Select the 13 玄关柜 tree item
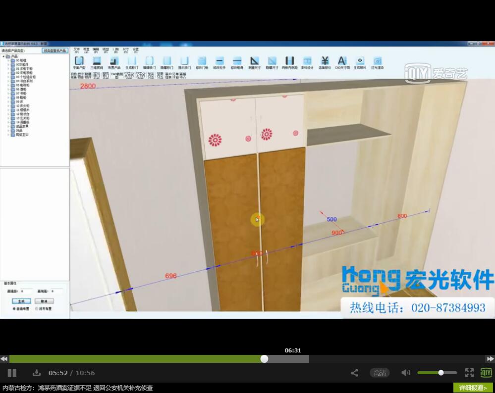Viewport: 495px width, 393px height. (x=23, y=118)
